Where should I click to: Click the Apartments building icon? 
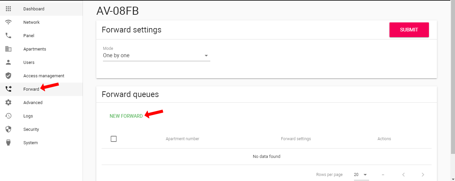9,49
